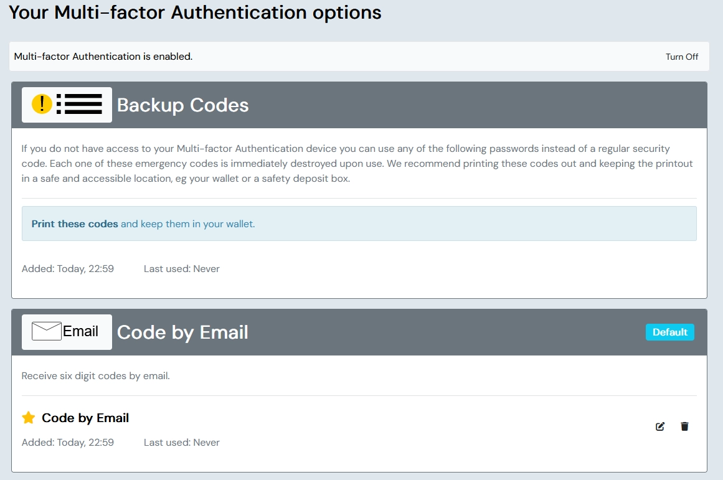Click the Backup Codes explanation paragraph
Image resolution: width=723 pixels, height=480 pixels.
pos(358,164)
